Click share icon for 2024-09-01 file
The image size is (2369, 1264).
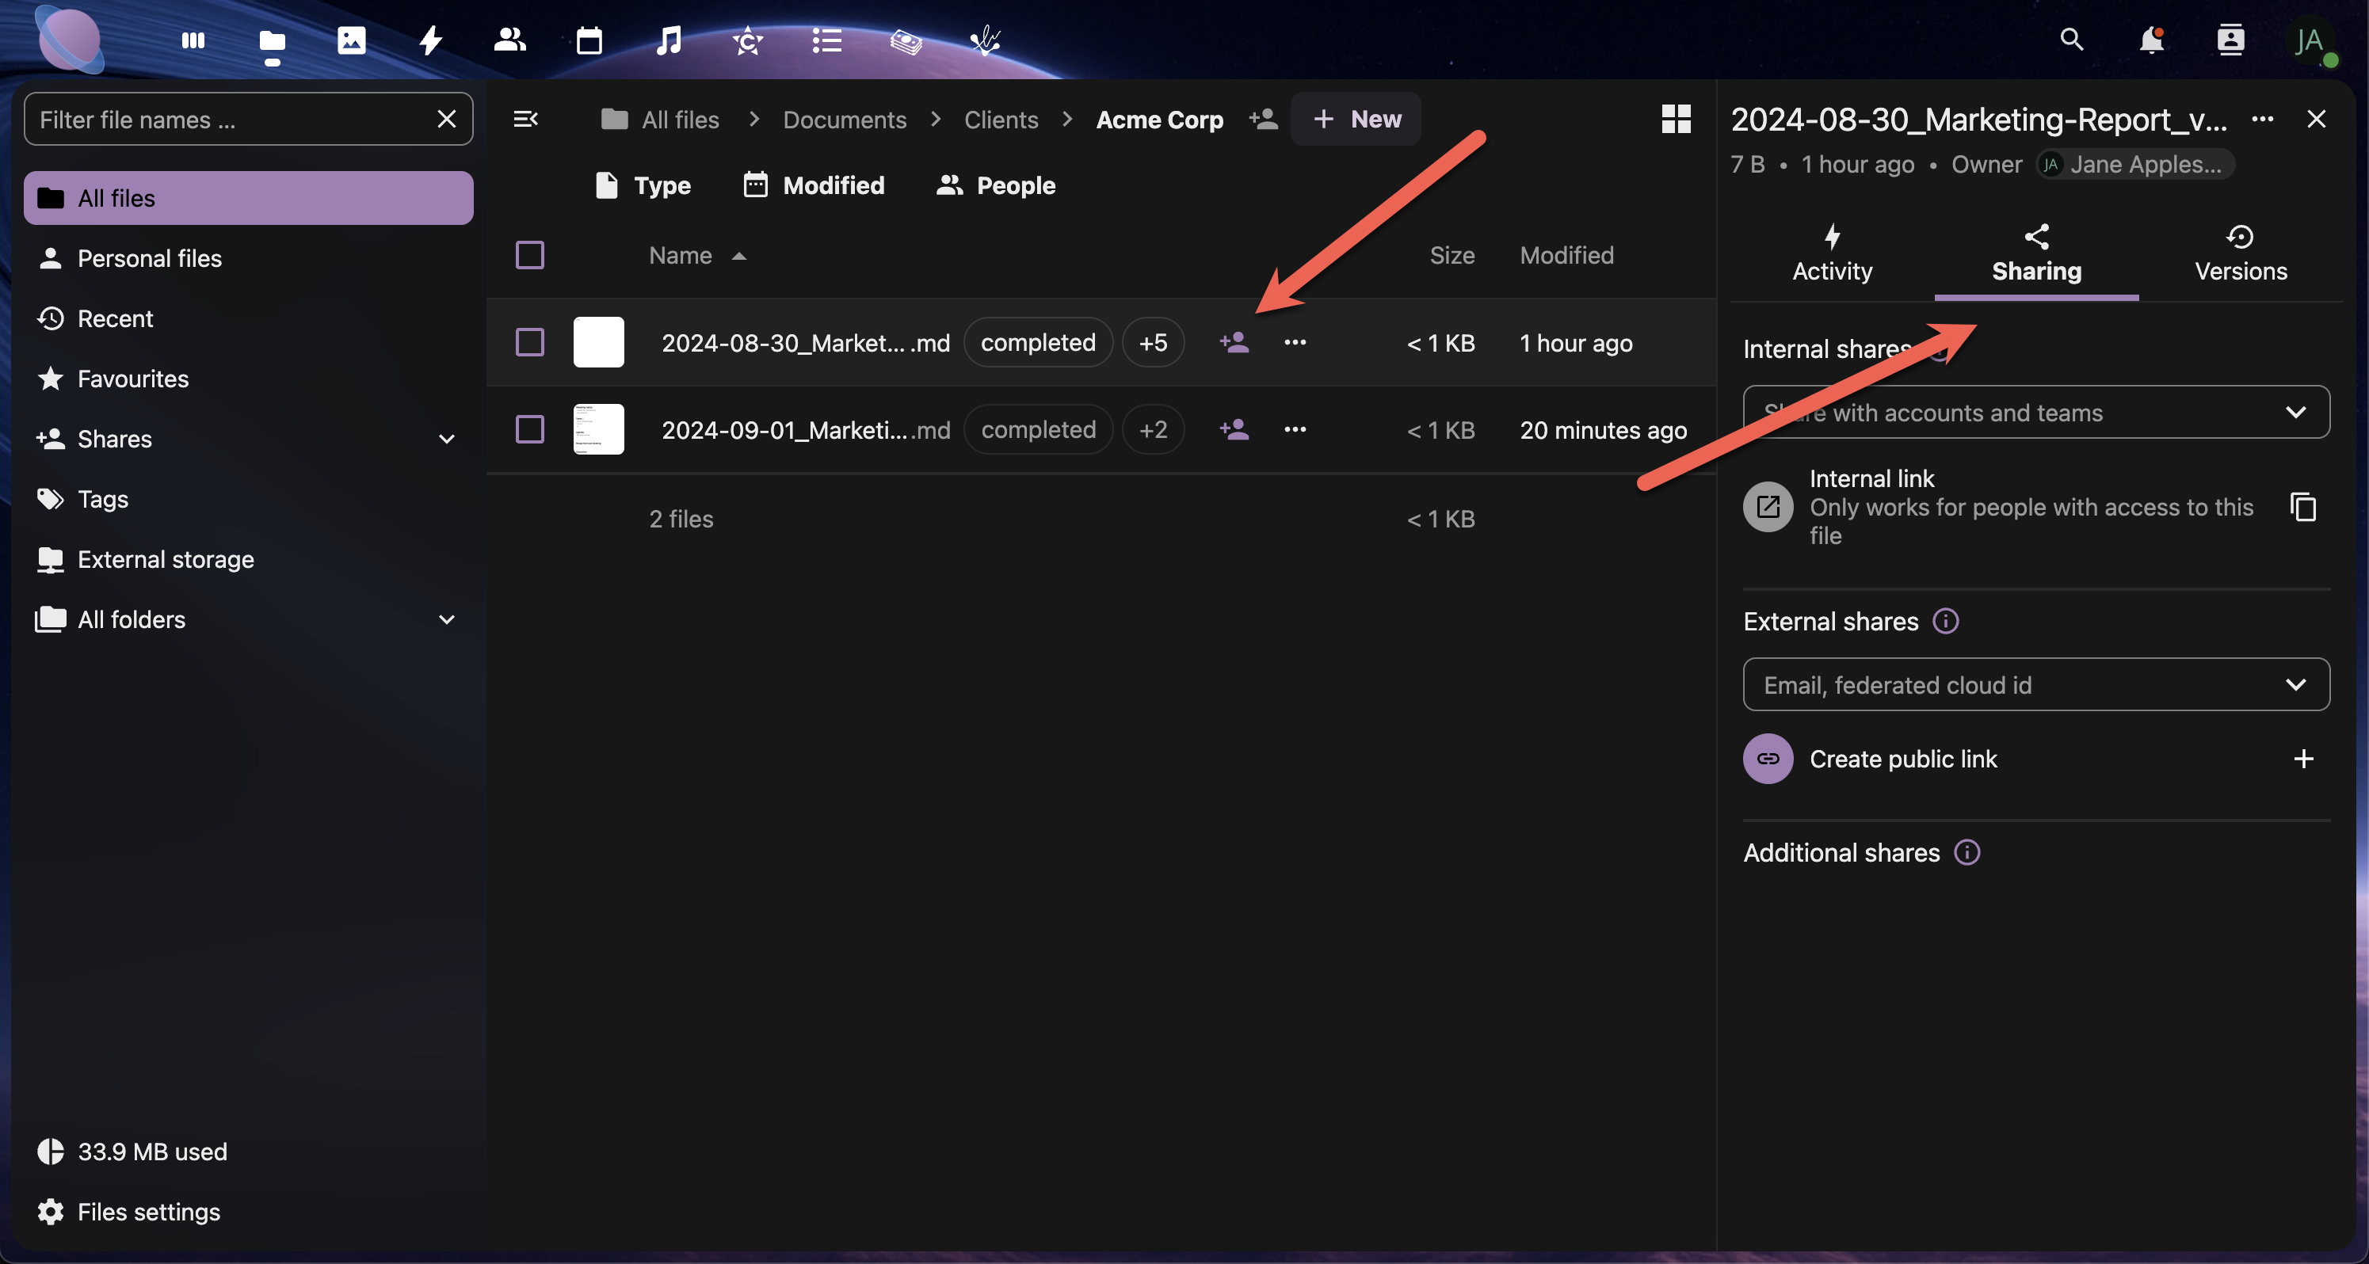(x=1234, y=429)
